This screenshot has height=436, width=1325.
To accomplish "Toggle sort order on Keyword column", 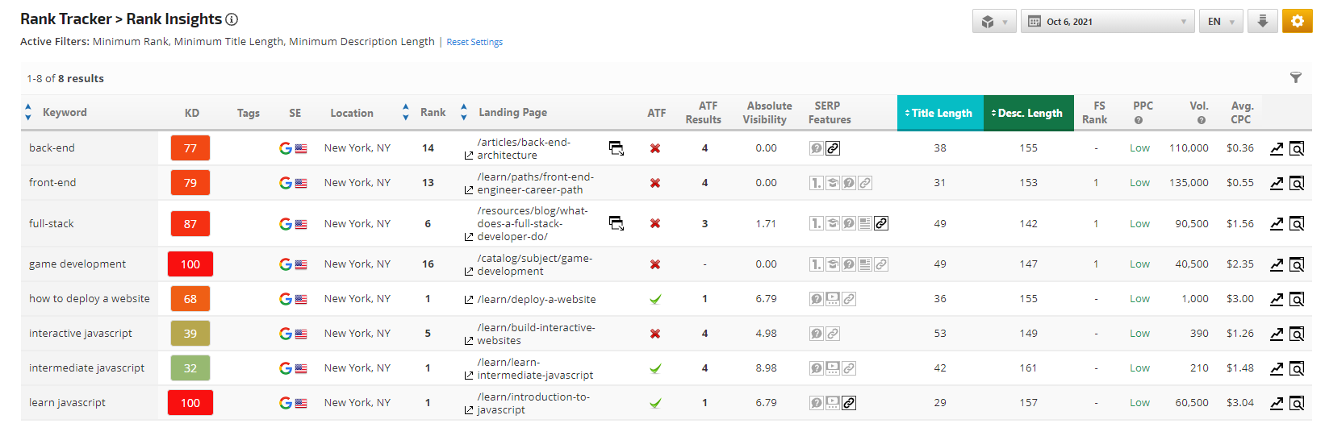I will click(28, 113).
